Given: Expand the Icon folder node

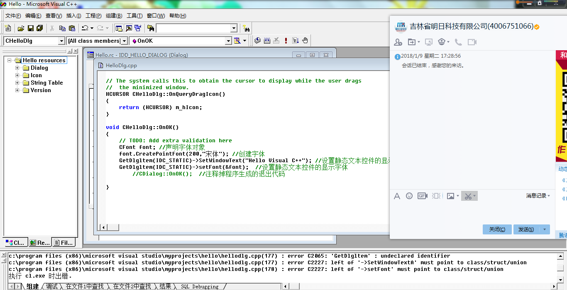Looking at the screenshot, I should 17,75.
